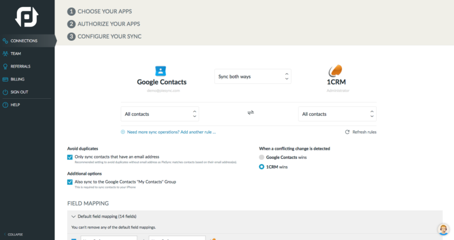Image resolution: width=454 pixels, height=240 pixels.
Task: Click the Google Contacts app icon
Action: pos(161,71)
